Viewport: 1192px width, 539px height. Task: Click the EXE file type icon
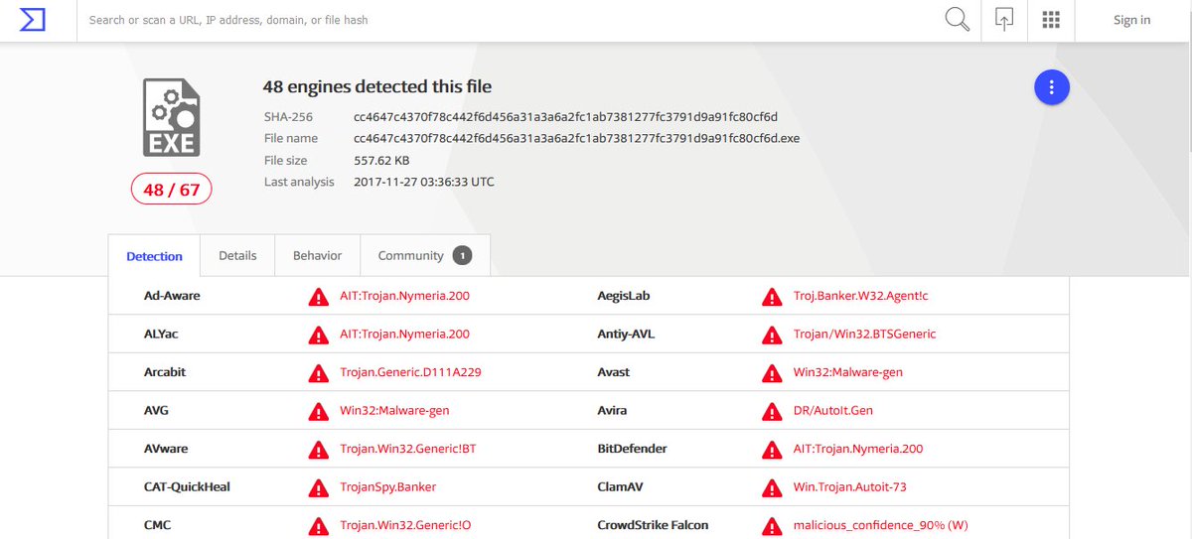click(x=171, y=117)
